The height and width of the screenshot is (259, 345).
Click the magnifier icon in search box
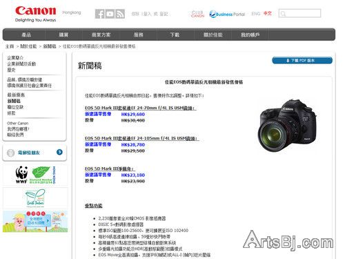[283, 14]
